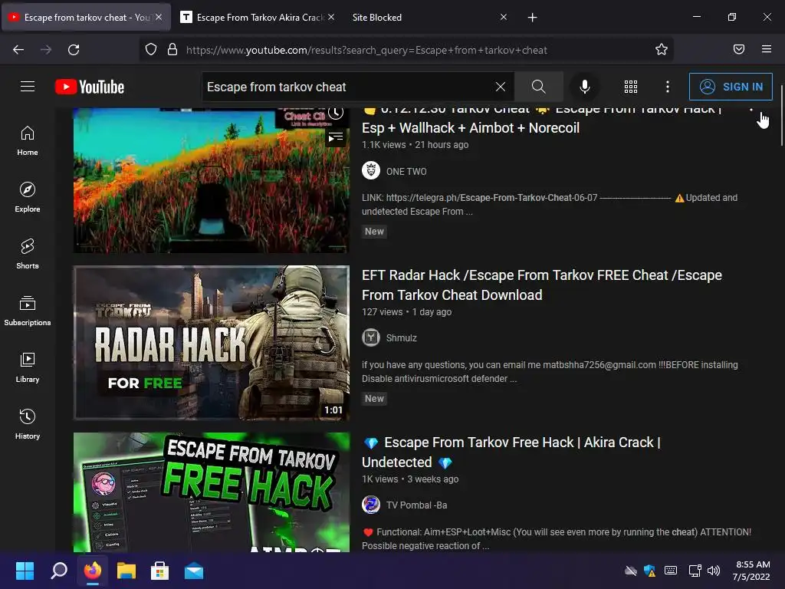Open Save to Pocket

(x=739, y=49)
